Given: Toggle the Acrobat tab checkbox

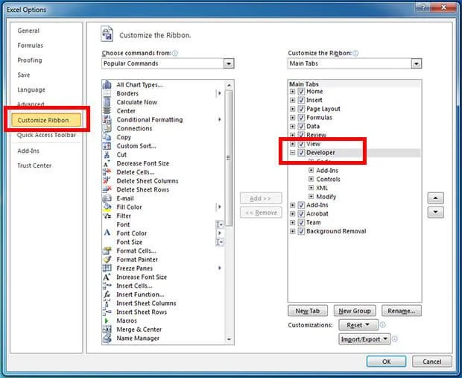Looking at the screenshot, I should coord(301,214).
